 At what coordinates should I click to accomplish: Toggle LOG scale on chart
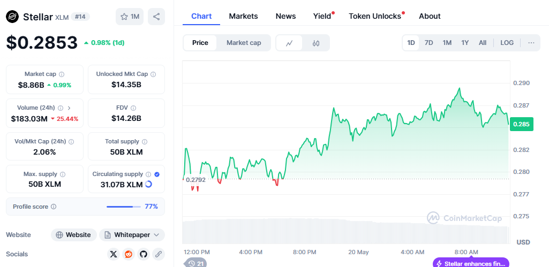(x=507, y=43)
